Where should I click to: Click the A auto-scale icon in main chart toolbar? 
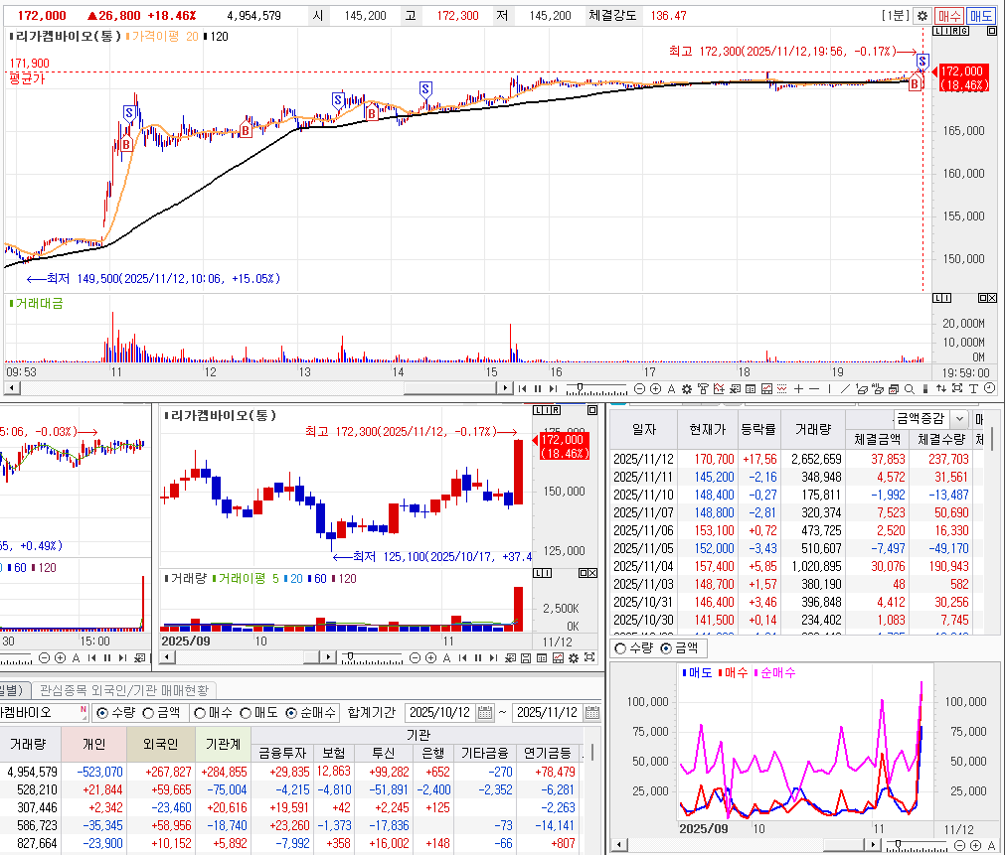click(x=672, y=388)
